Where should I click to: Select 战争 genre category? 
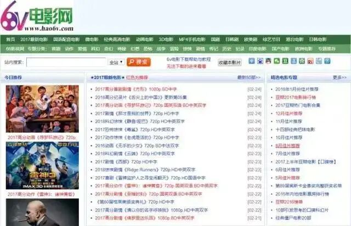click(x=161, y=49)
